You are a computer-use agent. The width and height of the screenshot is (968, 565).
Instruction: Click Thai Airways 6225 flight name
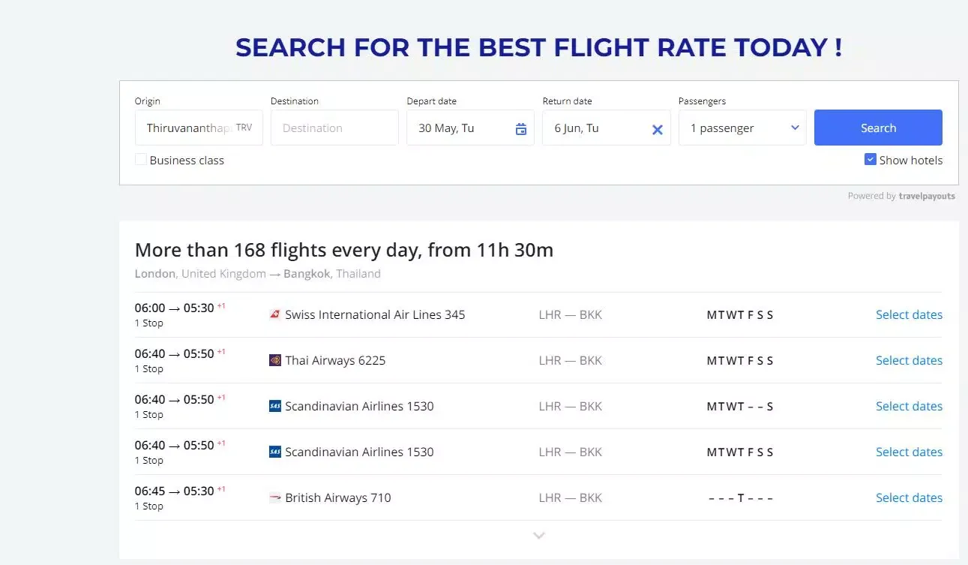tap(335, 360)
